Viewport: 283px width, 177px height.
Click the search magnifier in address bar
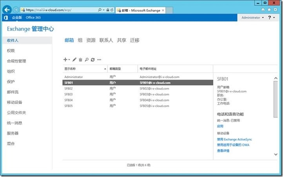click(x=100, y=10)
